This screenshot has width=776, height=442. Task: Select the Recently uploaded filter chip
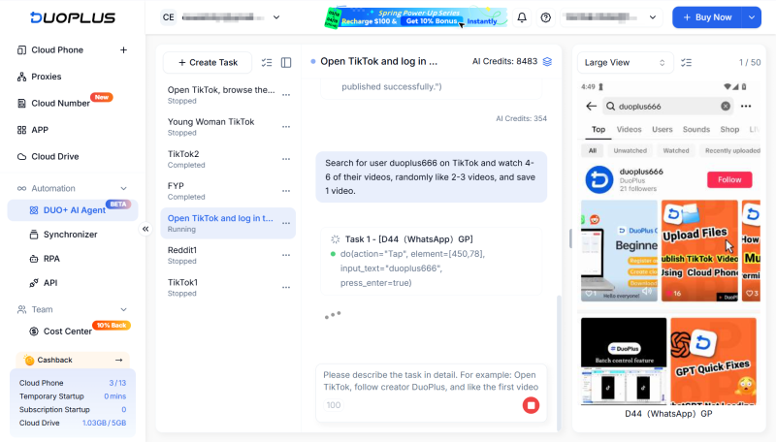[731, 150]
